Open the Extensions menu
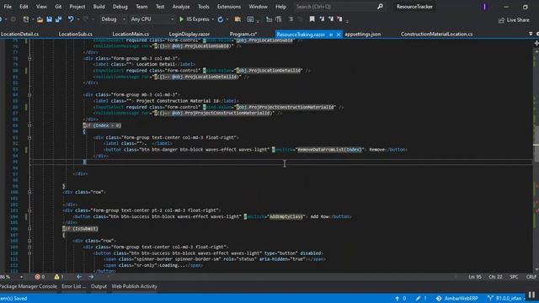 click(228, 7)
